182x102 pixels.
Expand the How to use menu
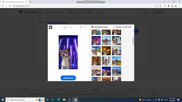pyautogui.click(x=73, y=12)
